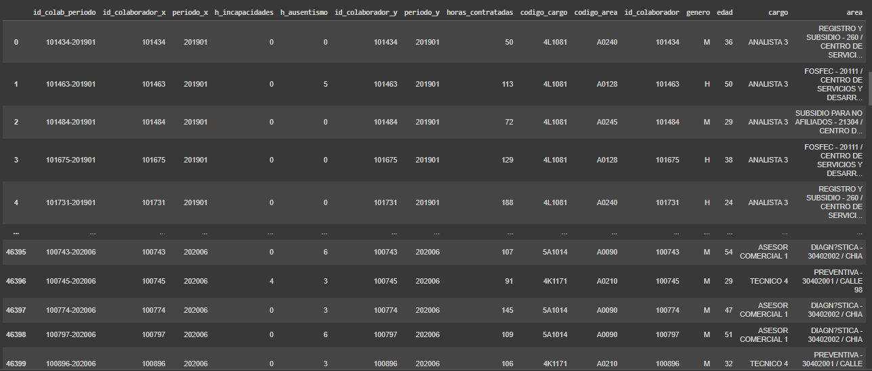The width and height of the screenshot is (872, 371).
Task: Click h_ausentismo value 5 in row 1
Action: (x=326, y=84)
